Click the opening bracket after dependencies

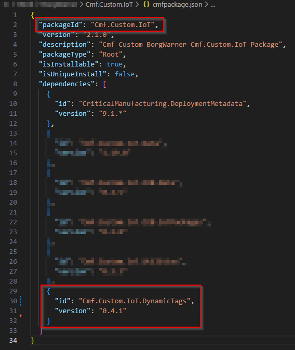click(x=104, y=84)
